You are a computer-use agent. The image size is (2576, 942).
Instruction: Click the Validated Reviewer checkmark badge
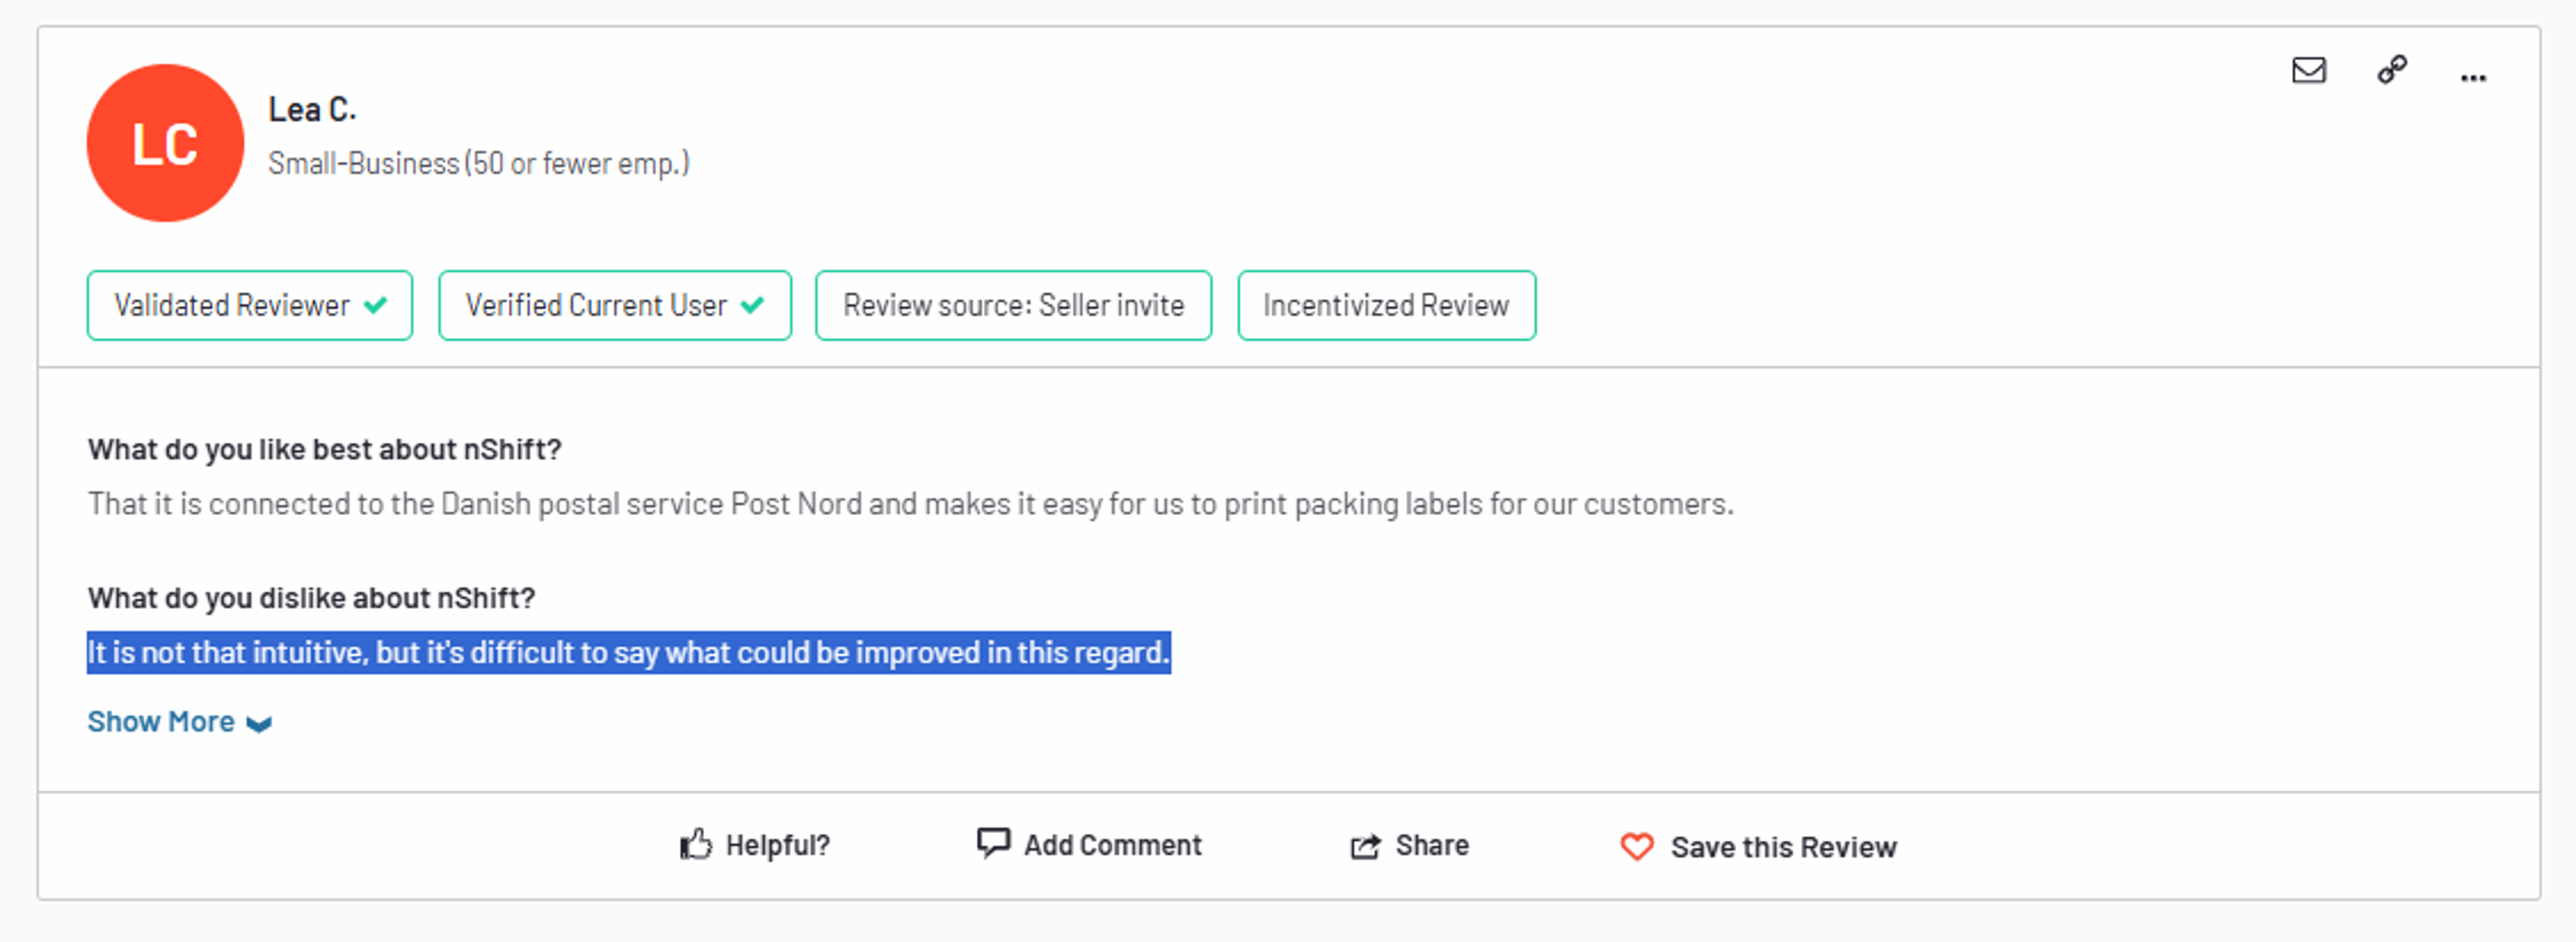pyautogui.click(x=250, y=305)
